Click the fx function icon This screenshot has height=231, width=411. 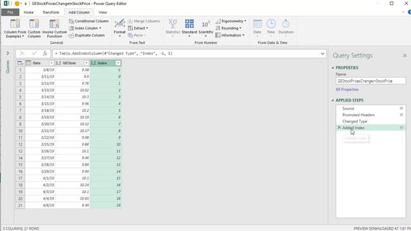click(45, 53)
